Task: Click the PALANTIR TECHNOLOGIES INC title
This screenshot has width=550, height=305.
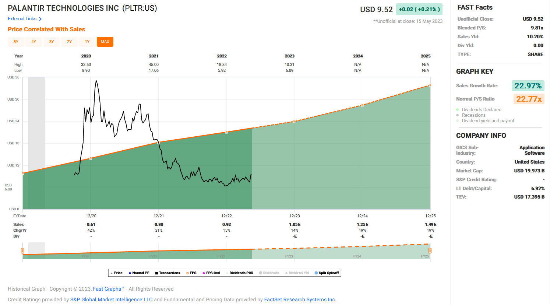Action: tap(63, 8)
